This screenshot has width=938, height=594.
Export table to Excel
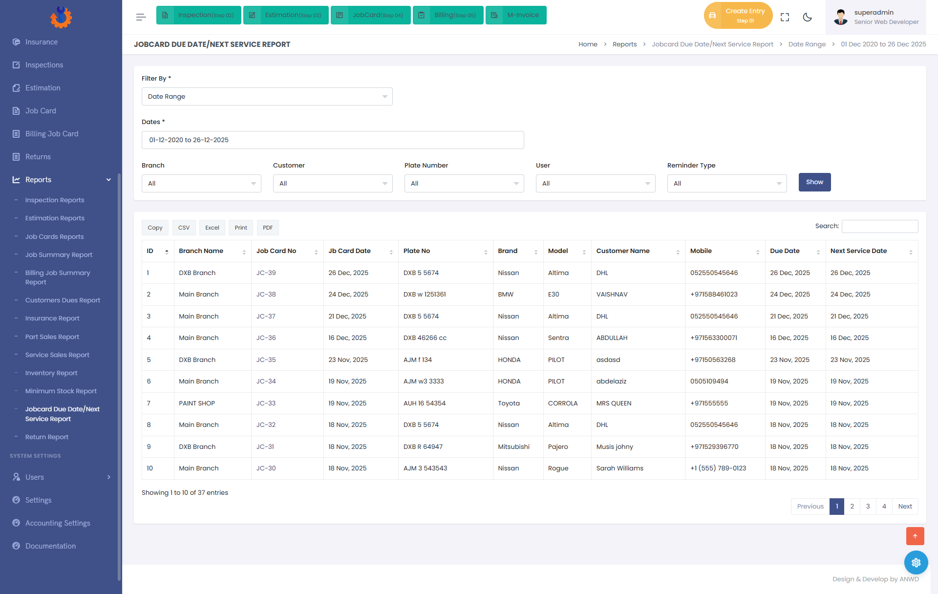212,228
